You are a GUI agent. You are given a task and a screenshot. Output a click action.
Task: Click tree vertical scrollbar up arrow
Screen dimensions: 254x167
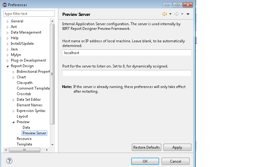(52, 21)
